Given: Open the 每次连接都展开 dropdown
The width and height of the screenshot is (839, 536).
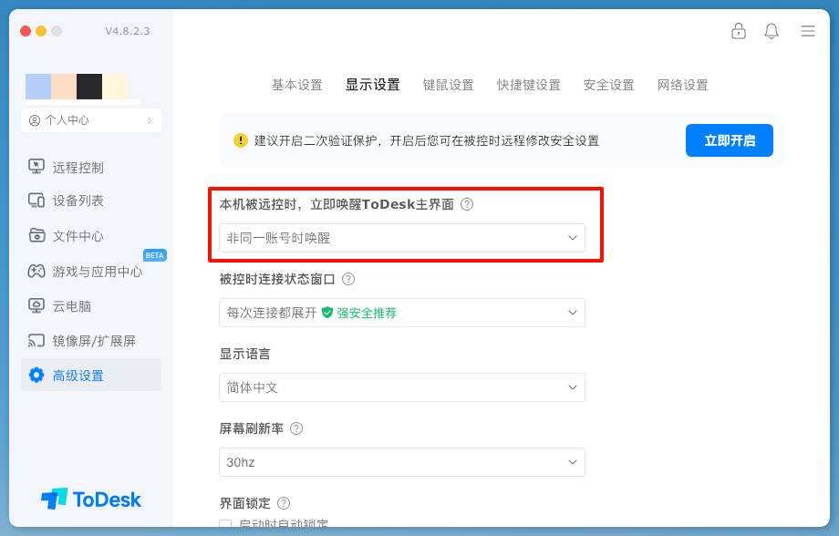Looking at the screenshot, I should 402,313.
